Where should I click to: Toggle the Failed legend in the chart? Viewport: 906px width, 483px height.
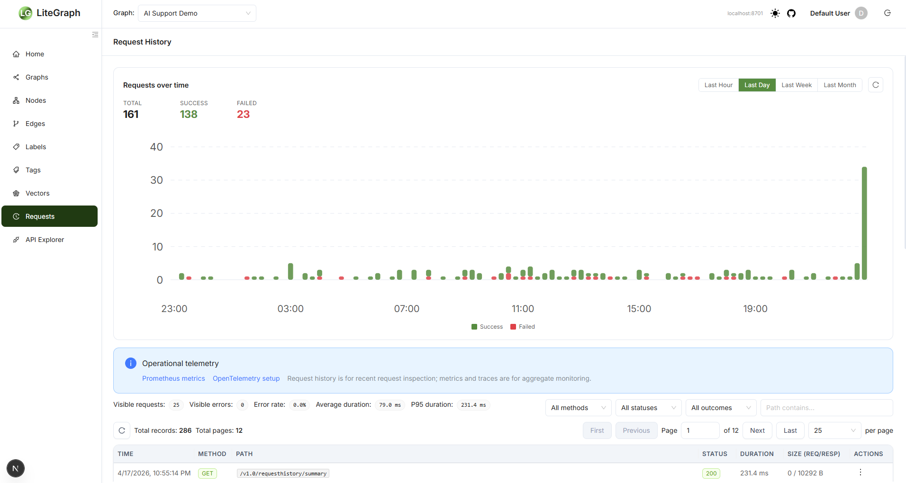coord(522,326)
